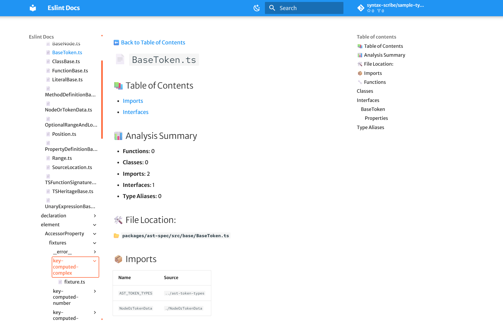
Task: Select key-computed-complex folder label
Action: coord(66,267)
